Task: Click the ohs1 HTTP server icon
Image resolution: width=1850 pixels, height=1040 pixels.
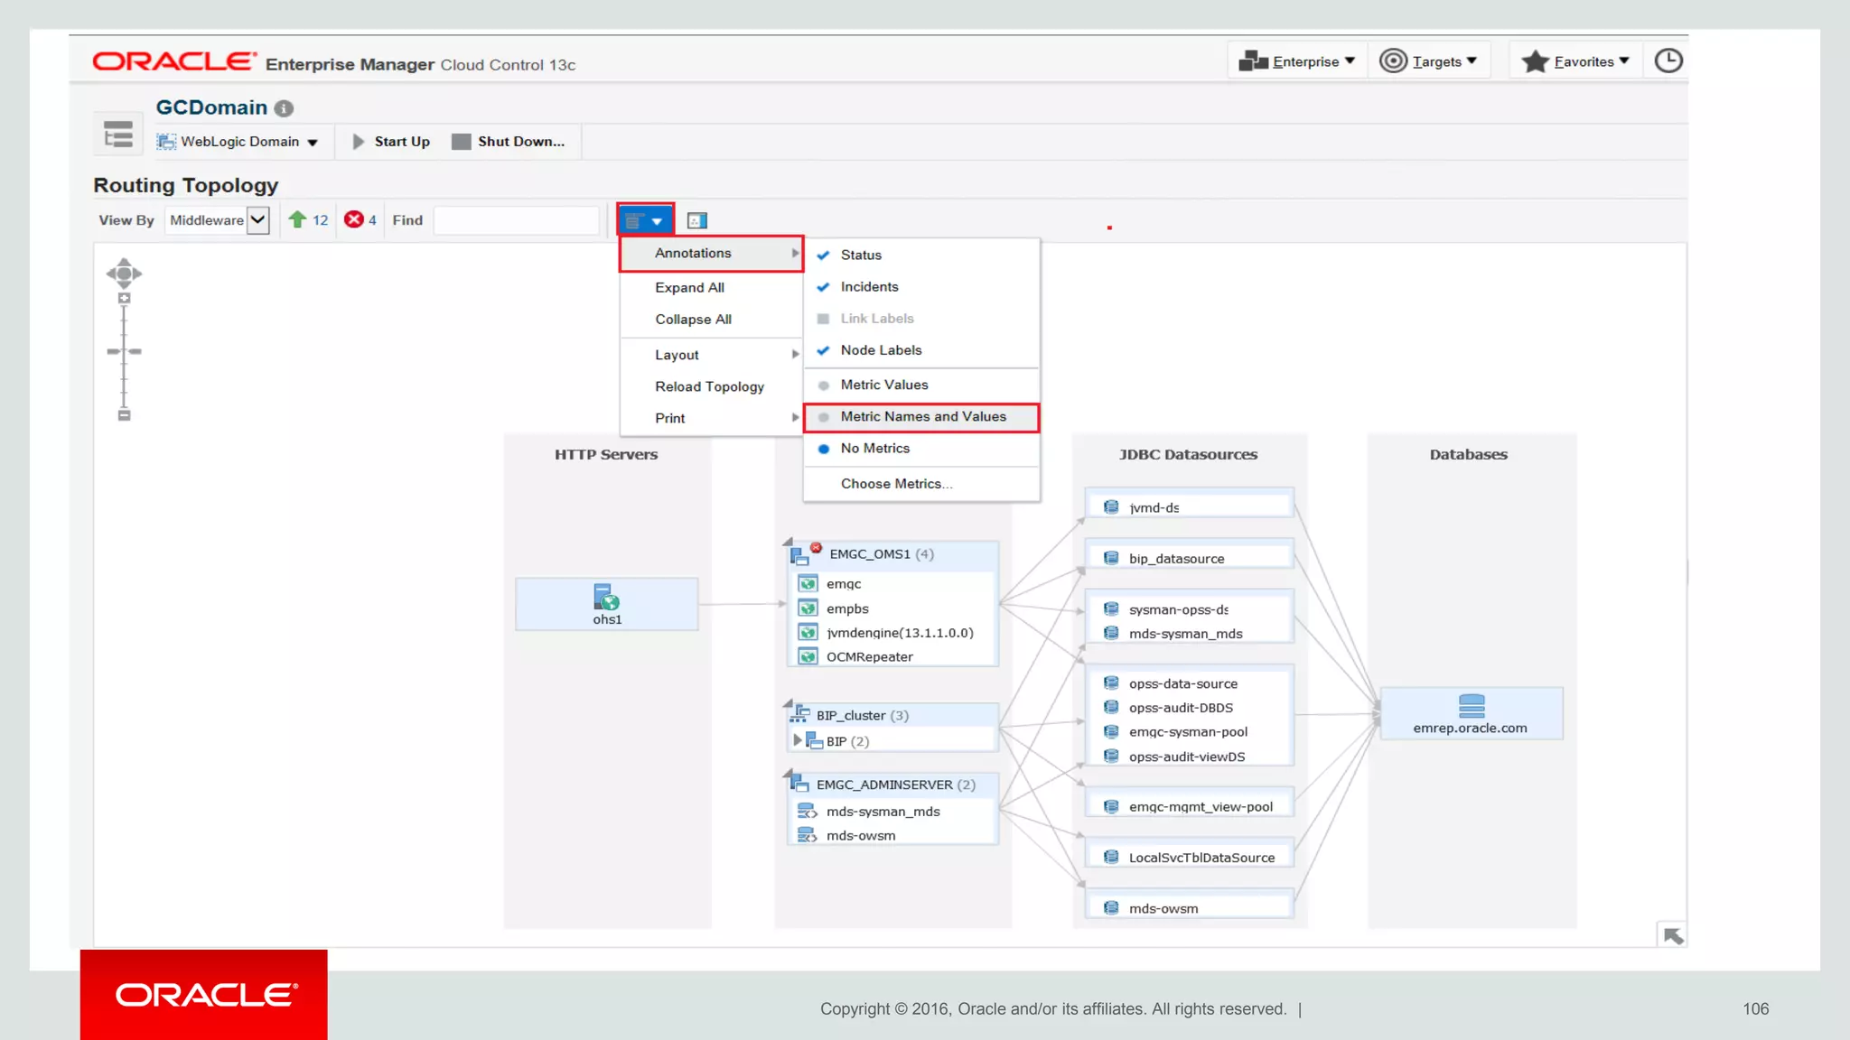Action: click(606, 597)
